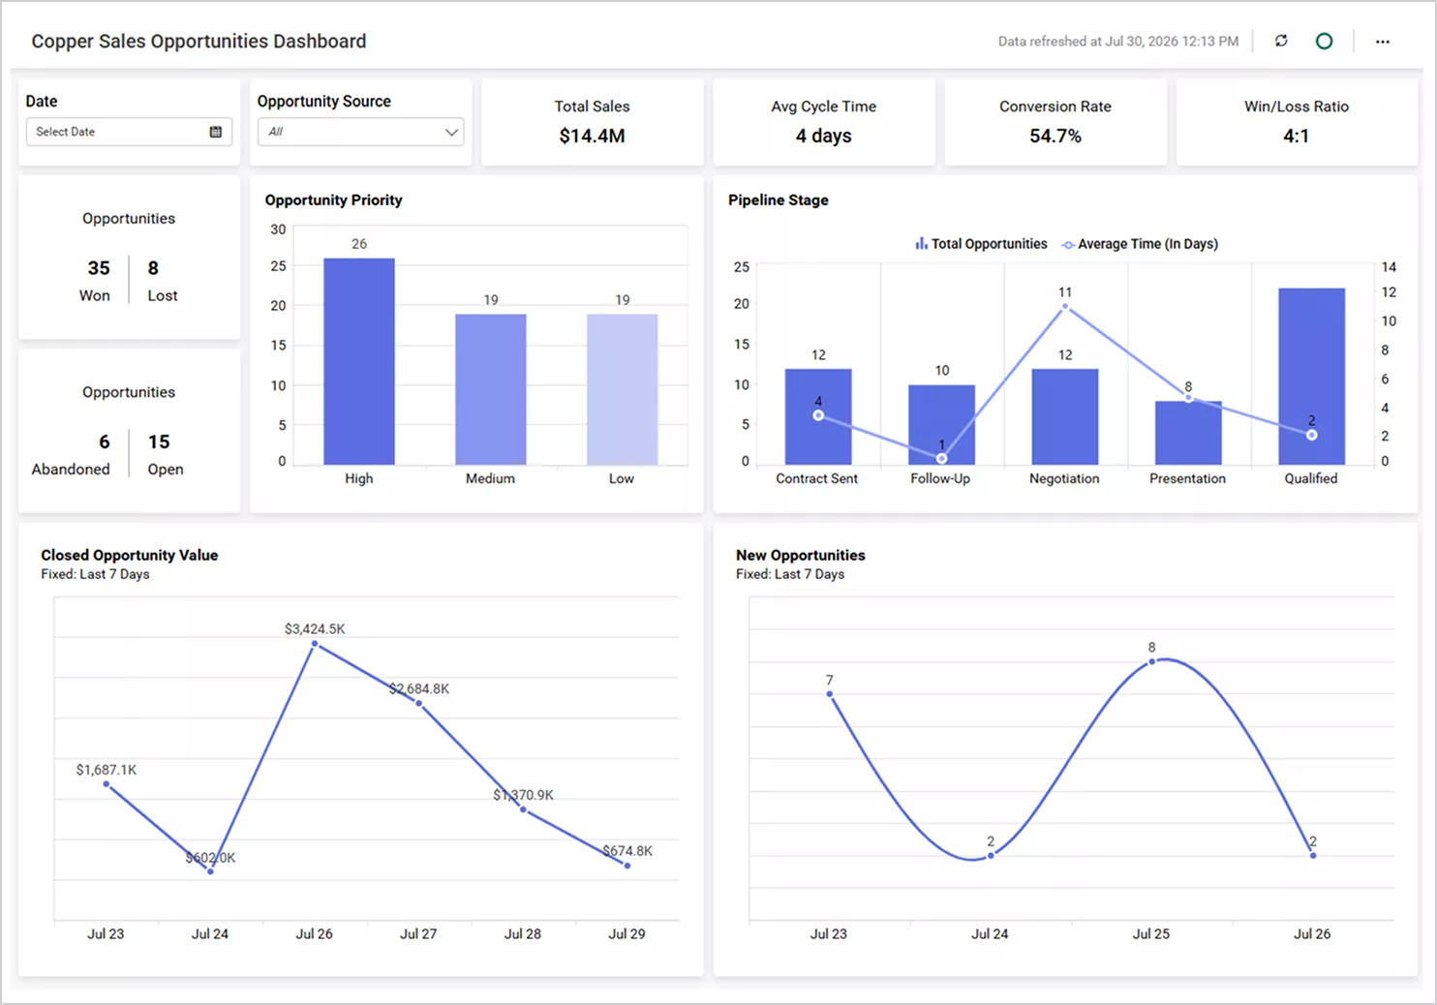Viewport: 1437px width, 1005px height.
Task: Click the 15 Open opportunities number
Action: click(159, 442)
